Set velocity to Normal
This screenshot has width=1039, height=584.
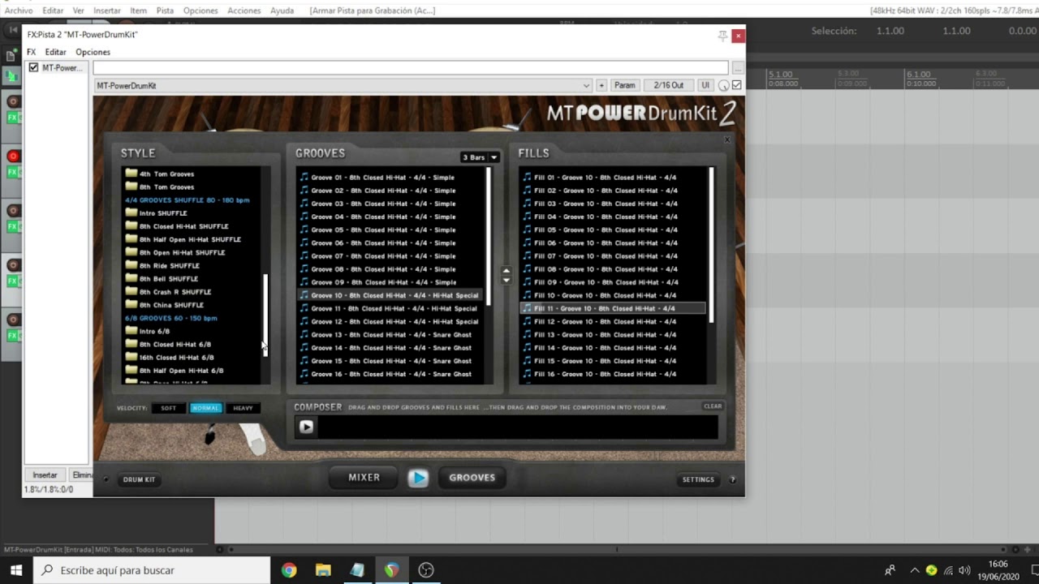point(206,408)
